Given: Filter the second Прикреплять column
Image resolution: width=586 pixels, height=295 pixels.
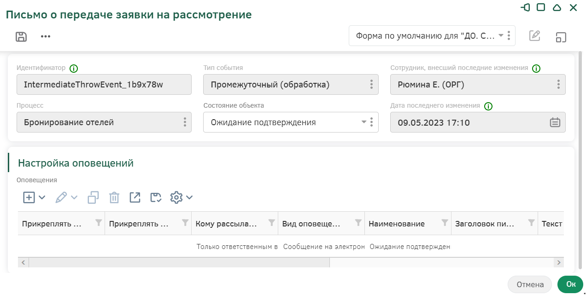Looking at the screenshot, I should pos(185,223).
